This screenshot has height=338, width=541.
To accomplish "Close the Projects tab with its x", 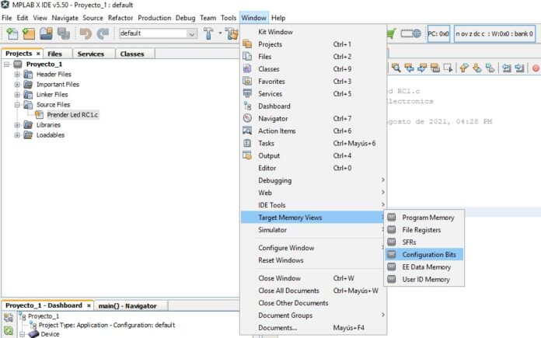I will pos(38,54).
